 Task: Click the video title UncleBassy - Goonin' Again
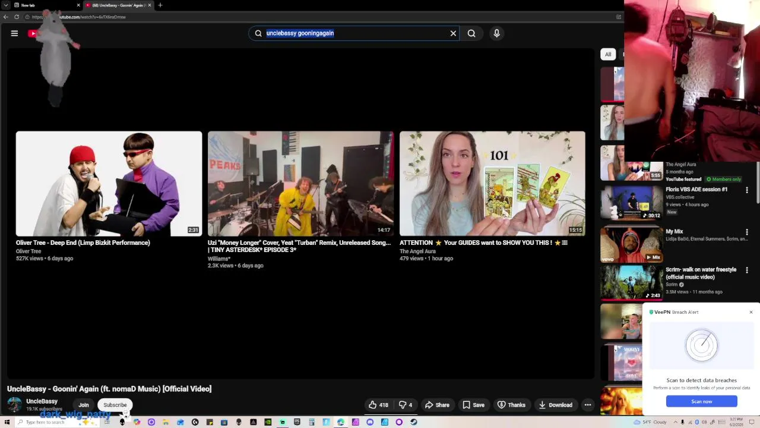(109, 389)
